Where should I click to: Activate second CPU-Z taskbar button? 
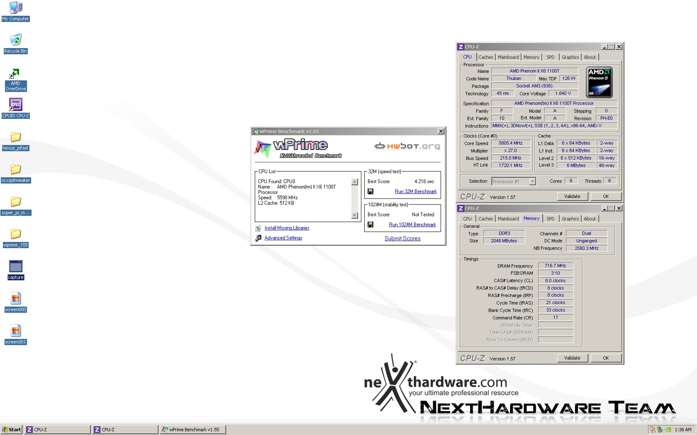coord(125,430)
